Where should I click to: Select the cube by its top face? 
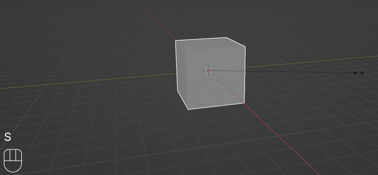point(210,44)
